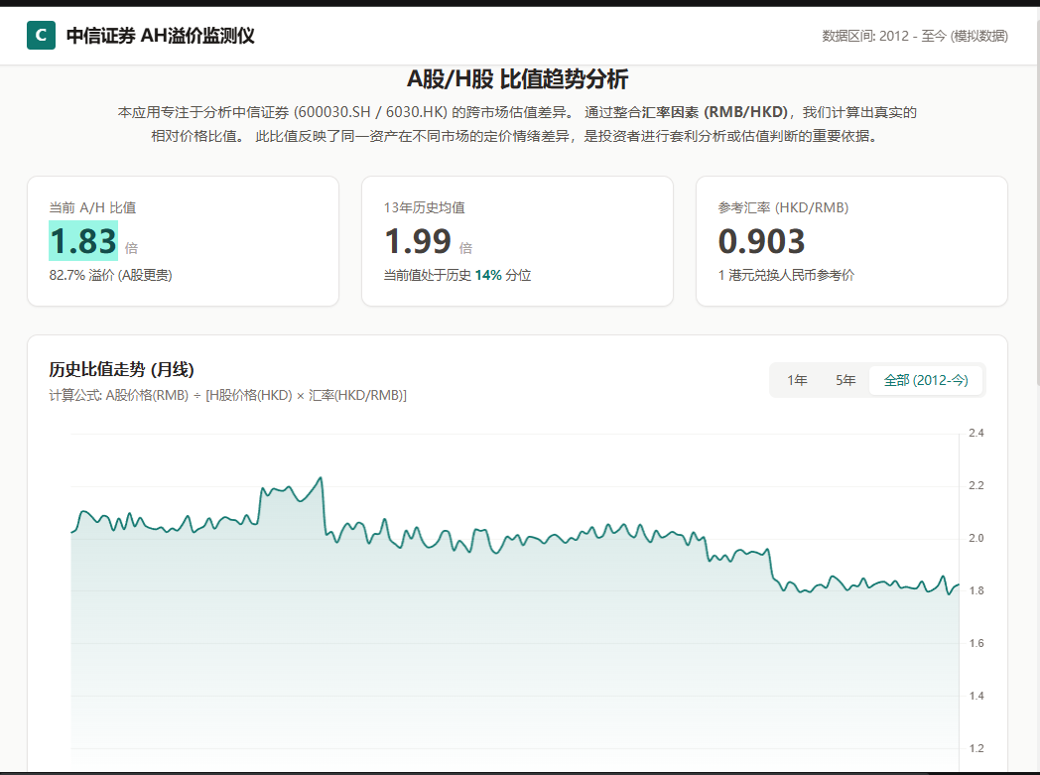Viewport: 1040px width, 775px height.
Task: Click the 历史比值走势 (月线) chart title
Action: click(x=121, y=369)
